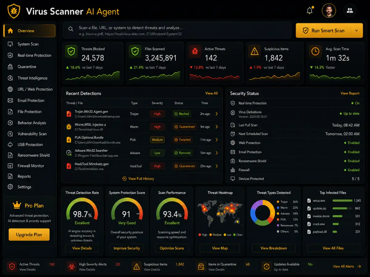Image resolution: width=370 pixels, height=277 pixels.
Task: Click the View Breakdown button
Action: coord(274,248)
